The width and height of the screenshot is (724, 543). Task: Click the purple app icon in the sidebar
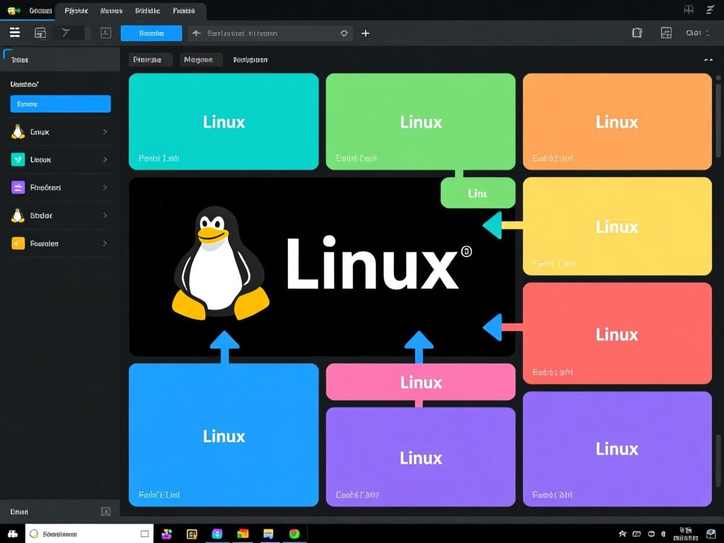pyautogui.click(x=18, y=187)
